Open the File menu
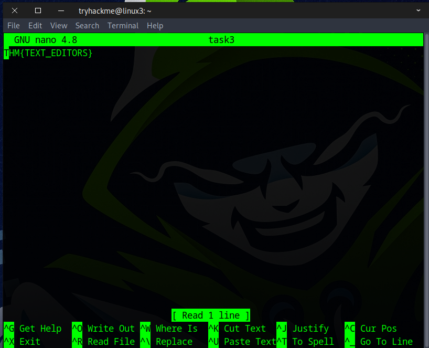 (14, 26)
